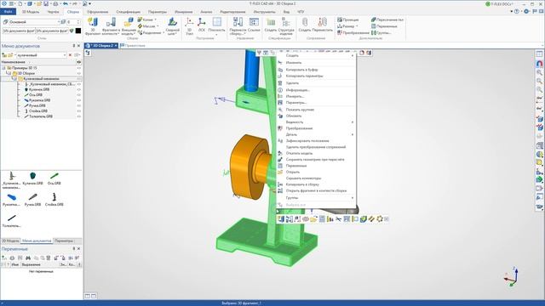
Task: Click the Ссылки icon in the ribbon
Action: click(254, 25)
